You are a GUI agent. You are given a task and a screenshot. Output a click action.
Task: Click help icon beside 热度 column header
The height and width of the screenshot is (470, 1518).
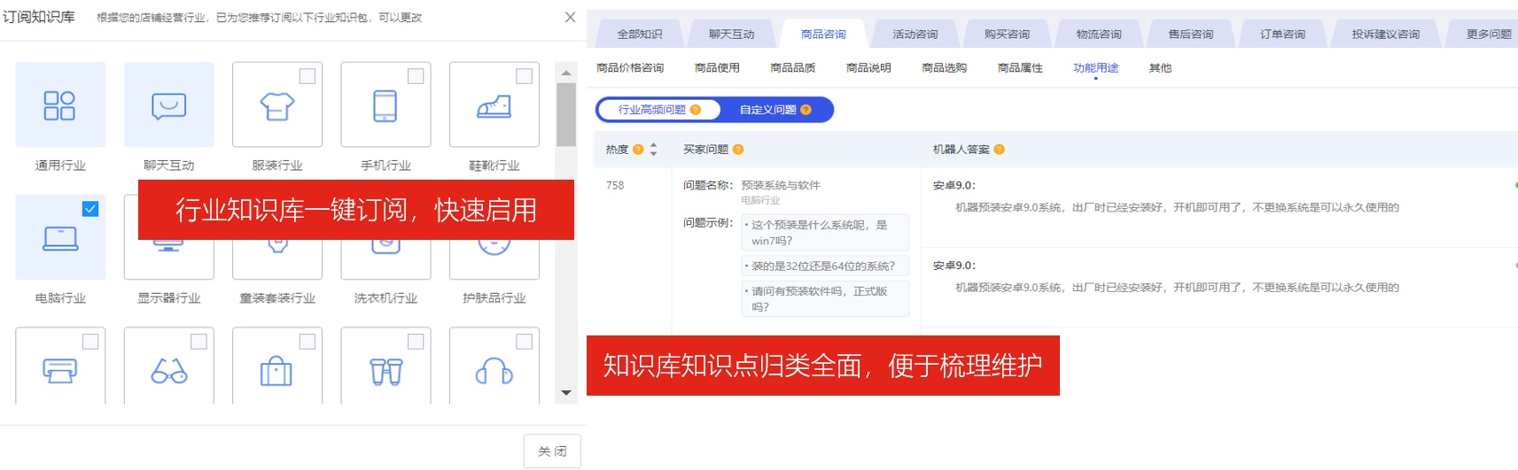coord(638,150)
